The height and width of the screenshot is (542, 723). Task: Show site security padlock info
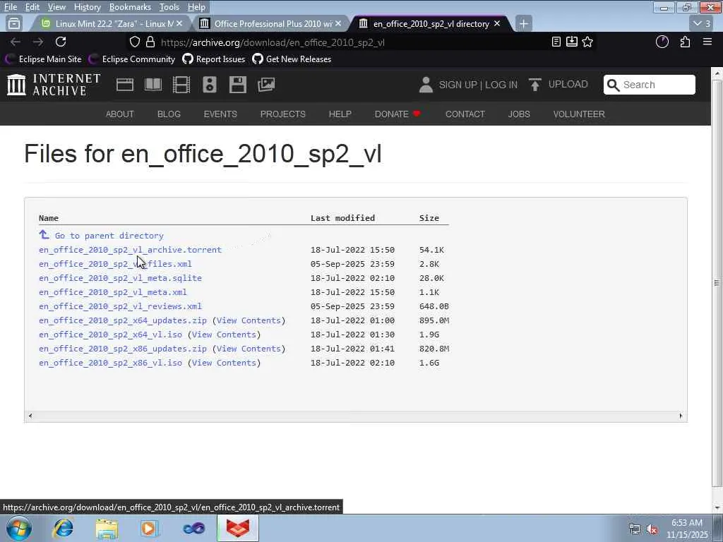point(150,42)
